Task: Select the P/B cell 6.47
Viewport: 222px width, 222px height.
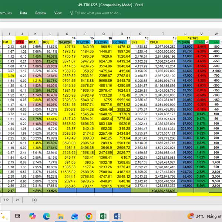Action: pos(9,181)
